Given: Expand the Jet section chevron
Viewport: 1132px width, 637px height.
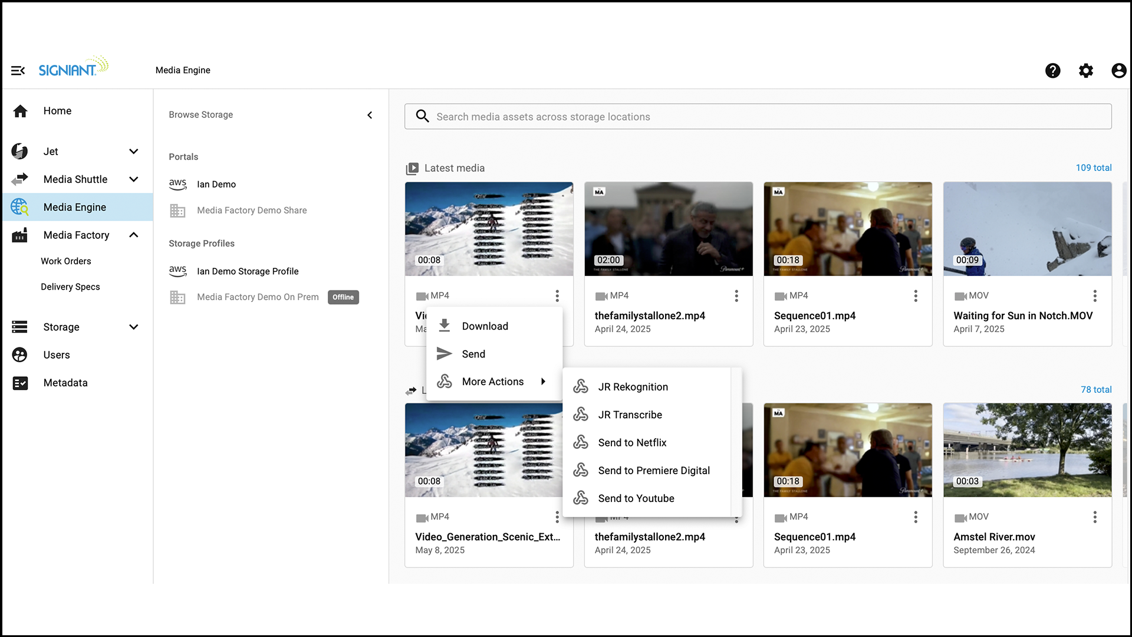Looking at the screenshot, I should (x=134, y=152).
